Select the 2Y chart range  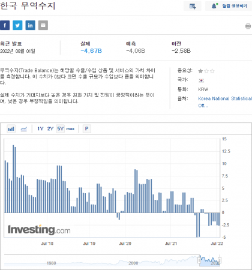click(x=50, y=128)
